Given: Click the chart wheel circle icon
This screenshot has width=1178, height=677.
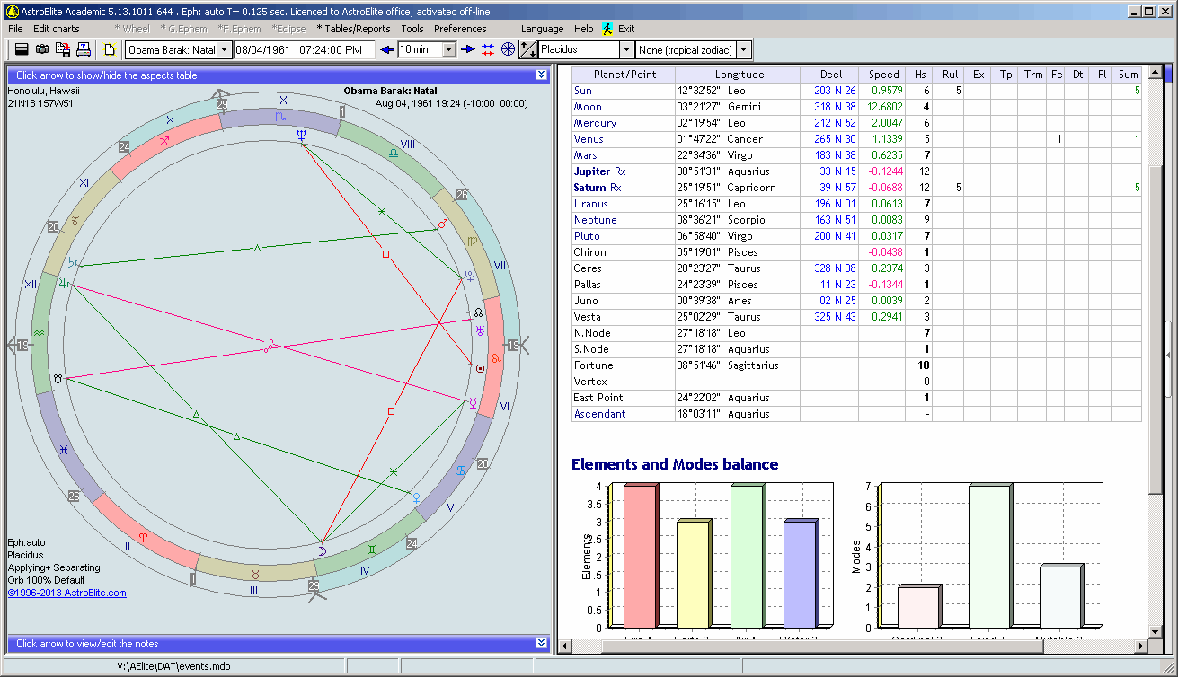Looking at the screenshot, I should click(508, 49).
